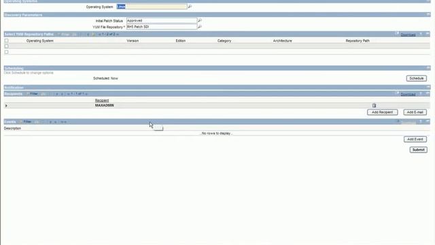Click the Schedule button

coord(417,78)
